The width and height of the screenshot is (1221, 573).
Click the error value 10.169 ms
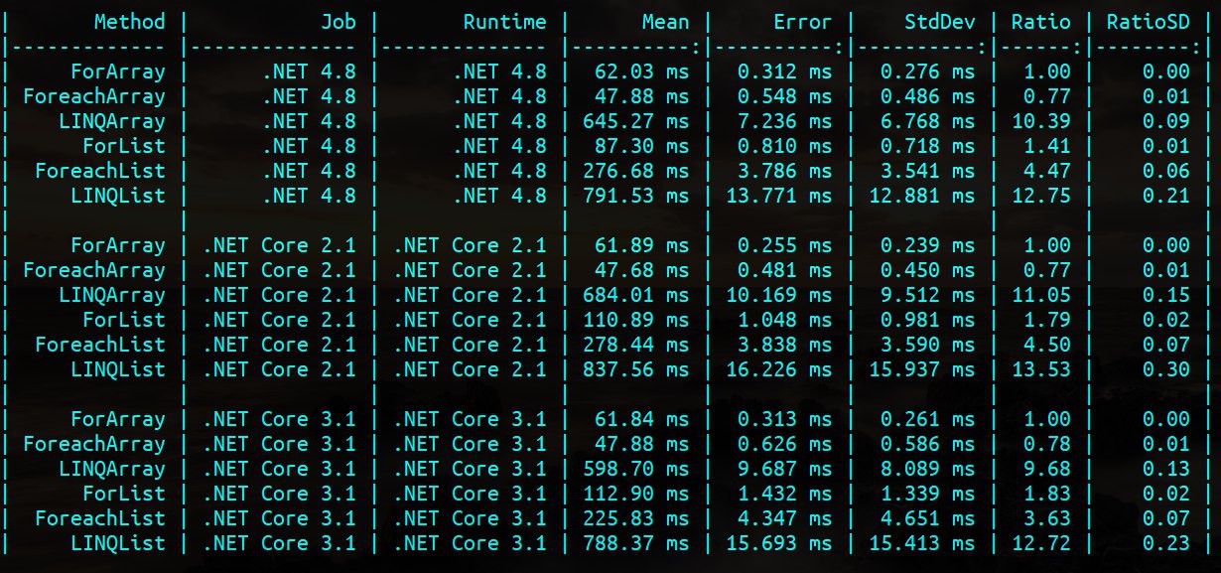coord(778,295)
